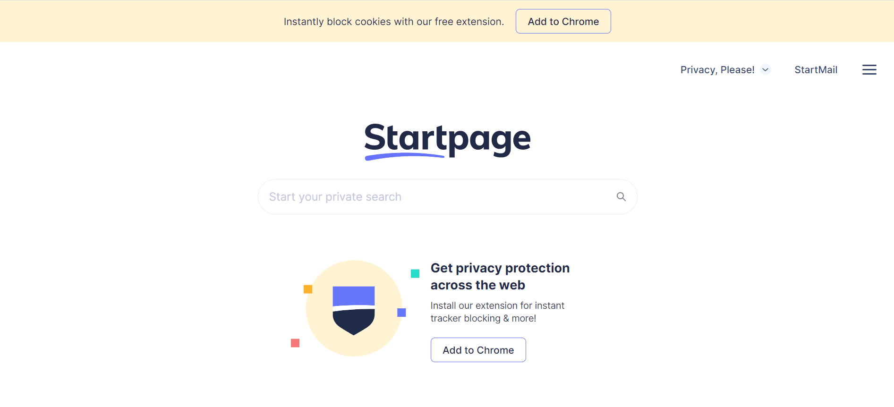This screenshot has height=407, width=894.
Task: Select StartMail in the header navigation
Action: click(x=816, y=69)
